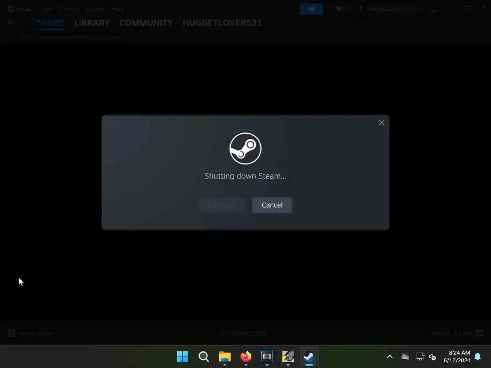Open the Steam menu in the menu bar
Viewport: 491px width, 368px height.
[25, 9]
